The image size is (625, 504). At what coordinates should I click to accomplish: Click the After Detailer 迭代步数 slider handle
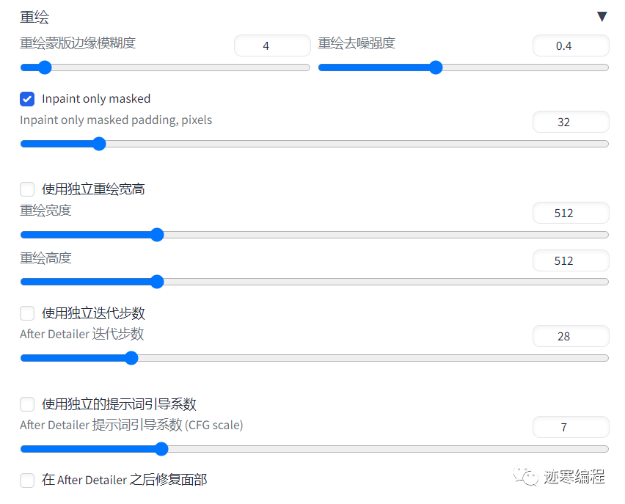click(131, 358)
